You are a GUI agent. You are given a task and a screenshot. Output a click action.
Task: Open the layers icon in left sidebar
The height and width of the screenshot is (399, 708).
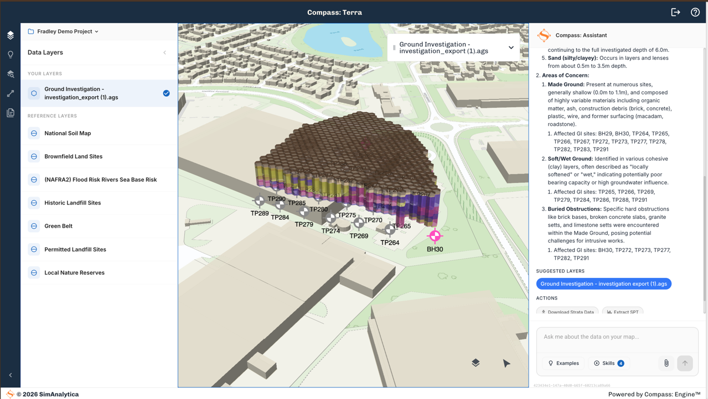pos(11,35)
